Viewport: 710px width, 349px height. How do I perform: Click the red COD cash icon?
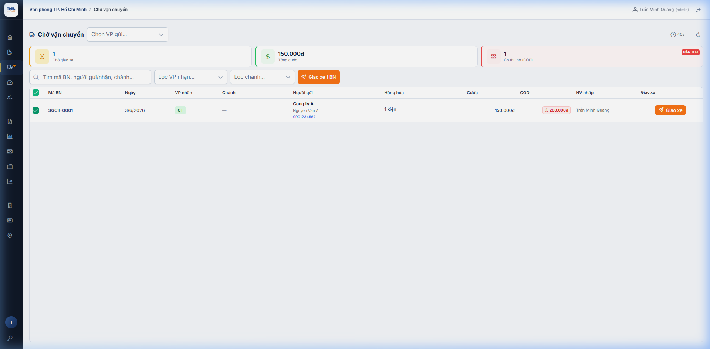[x=493, y=57]
